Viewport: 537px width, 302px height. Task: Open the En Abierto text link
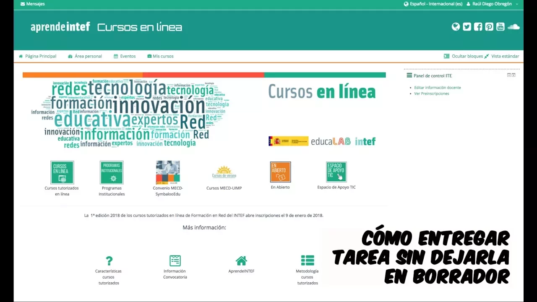280,187
